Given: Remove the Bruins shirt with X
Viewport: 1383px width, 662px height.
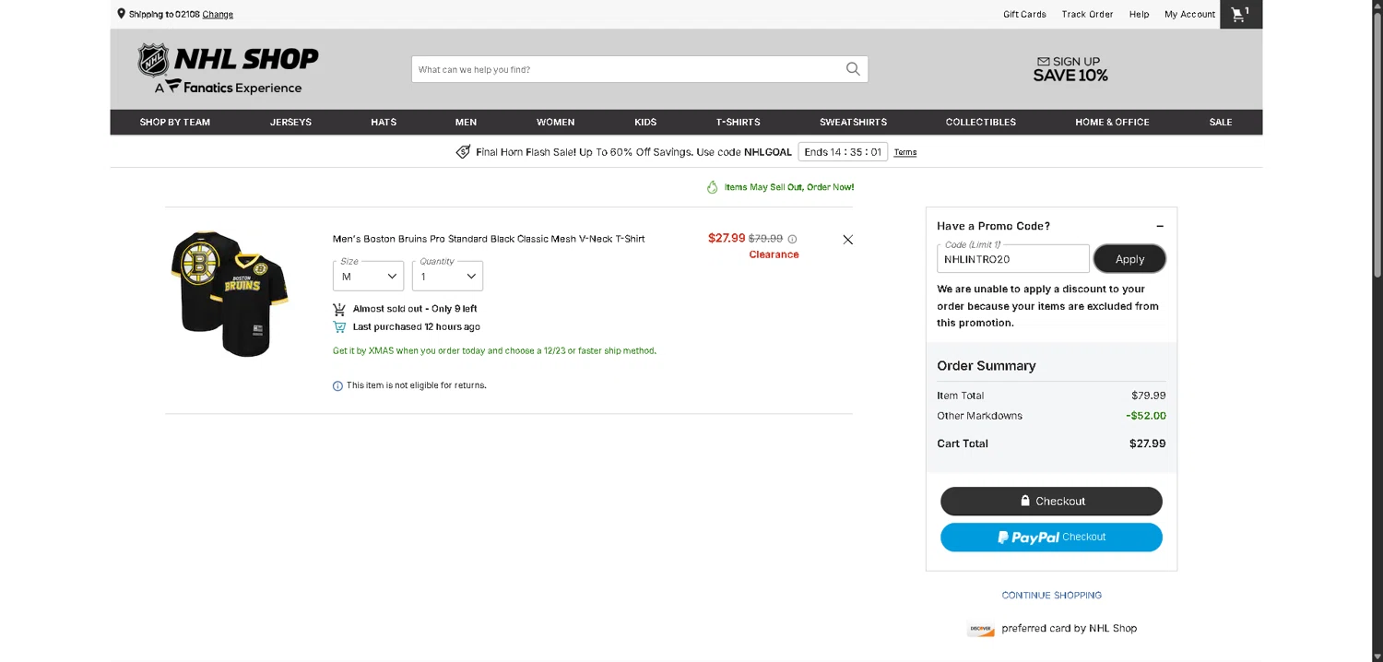Looking at the screenshot, I should click(x=848, y=240).
